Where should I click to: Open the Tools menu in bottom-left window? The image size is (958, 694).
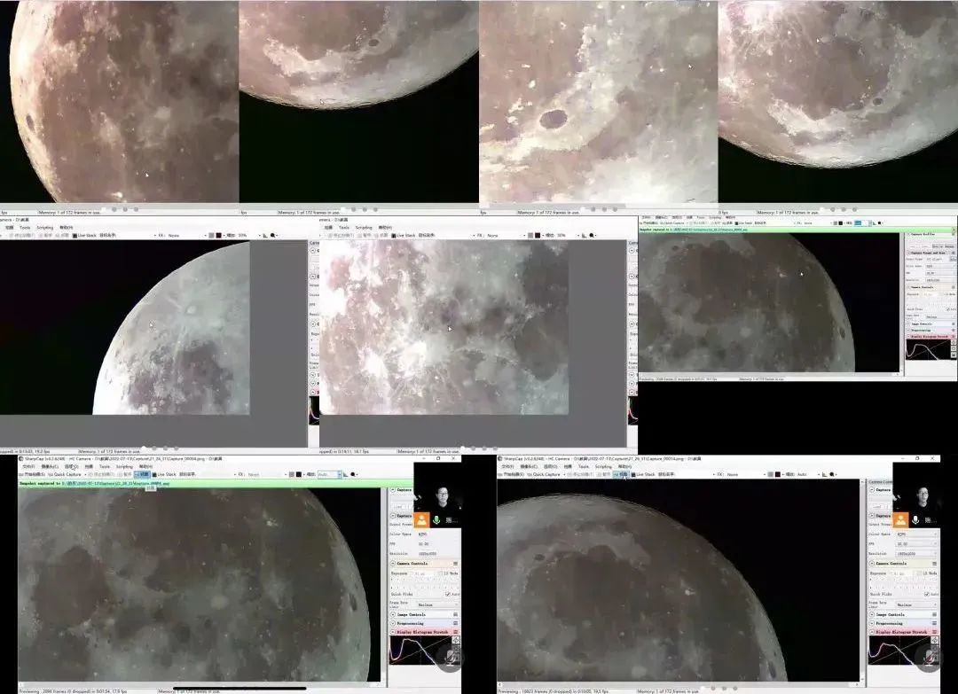105,466
